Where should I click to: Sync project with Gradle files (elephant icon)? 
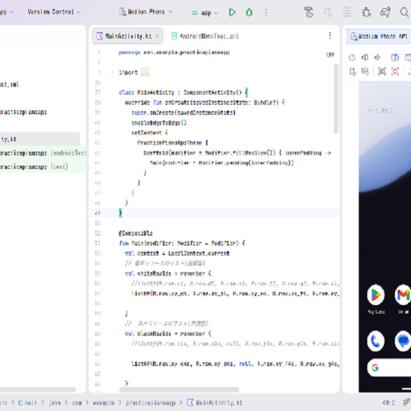(385, 12)
